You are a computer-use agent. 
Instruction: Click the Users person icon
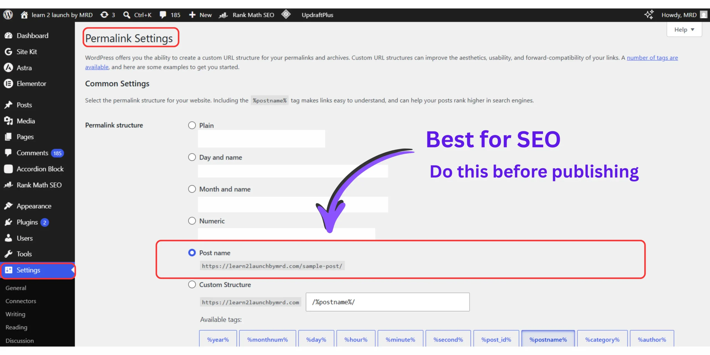coord(8,238)
